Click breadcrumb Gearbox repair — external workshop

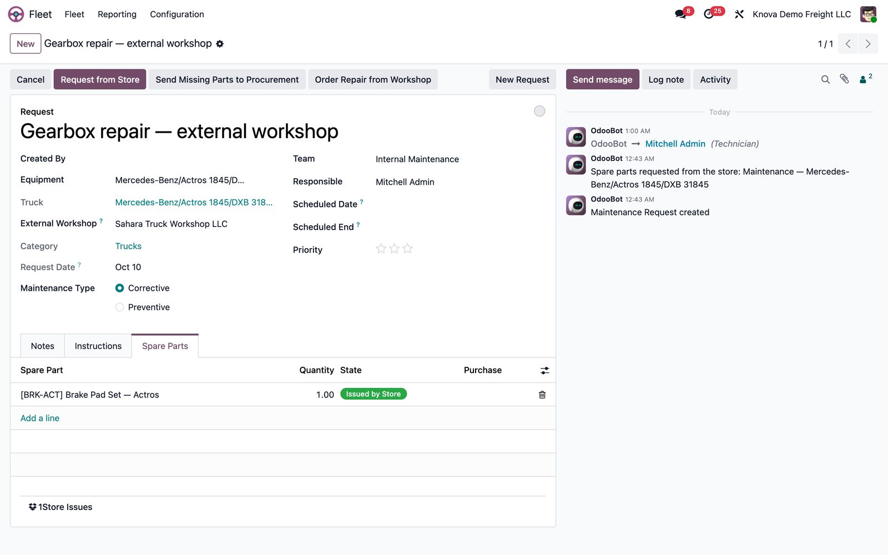coord(128,43)
